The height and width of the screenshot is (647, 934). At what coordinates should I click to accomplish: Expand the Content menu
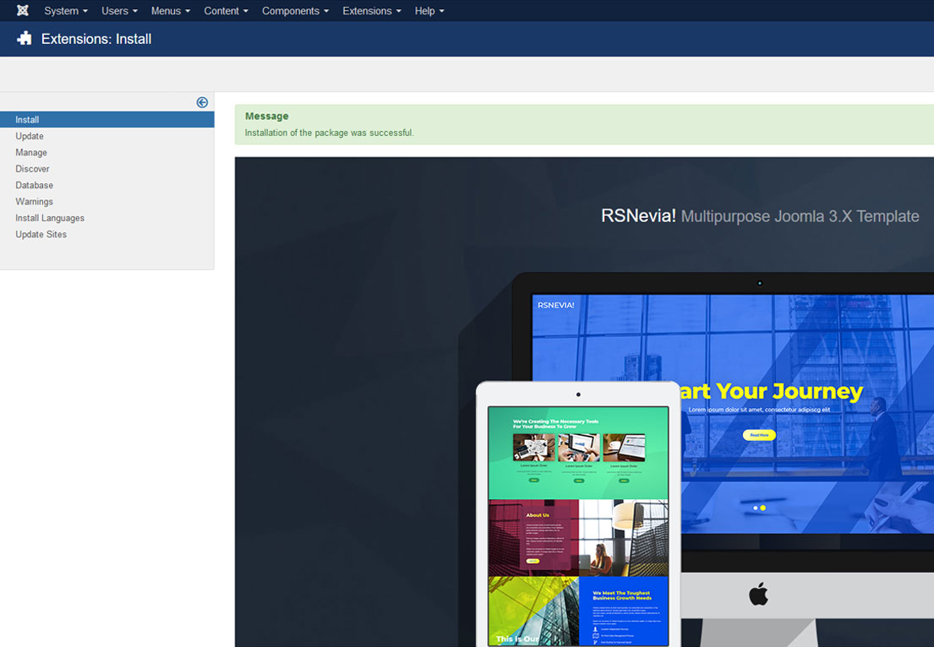(226, 11)
